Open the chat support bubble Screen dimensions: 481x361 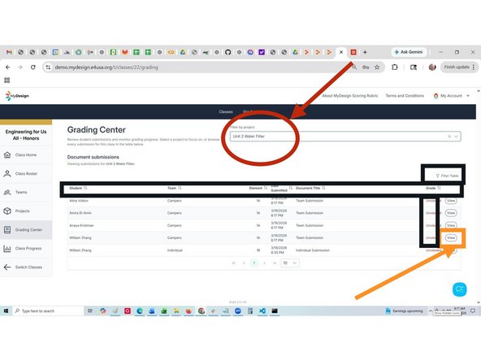(x=459, y=289)
